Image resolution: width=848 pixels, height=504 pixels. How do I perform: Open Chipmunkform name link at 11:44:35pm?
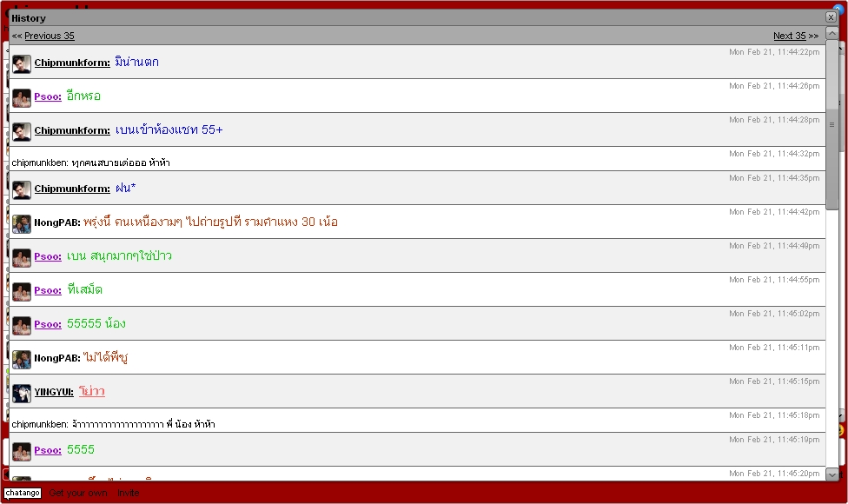tap(72, 189)
